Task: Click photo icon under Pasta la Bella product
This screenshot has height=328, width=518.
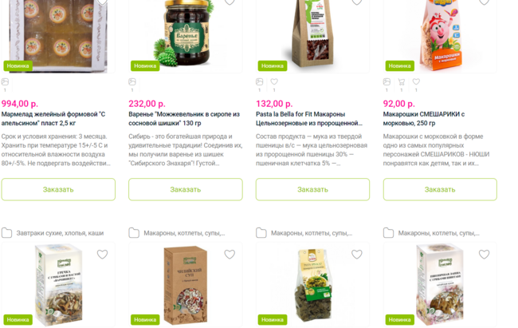Action: [x=259, y=81]
